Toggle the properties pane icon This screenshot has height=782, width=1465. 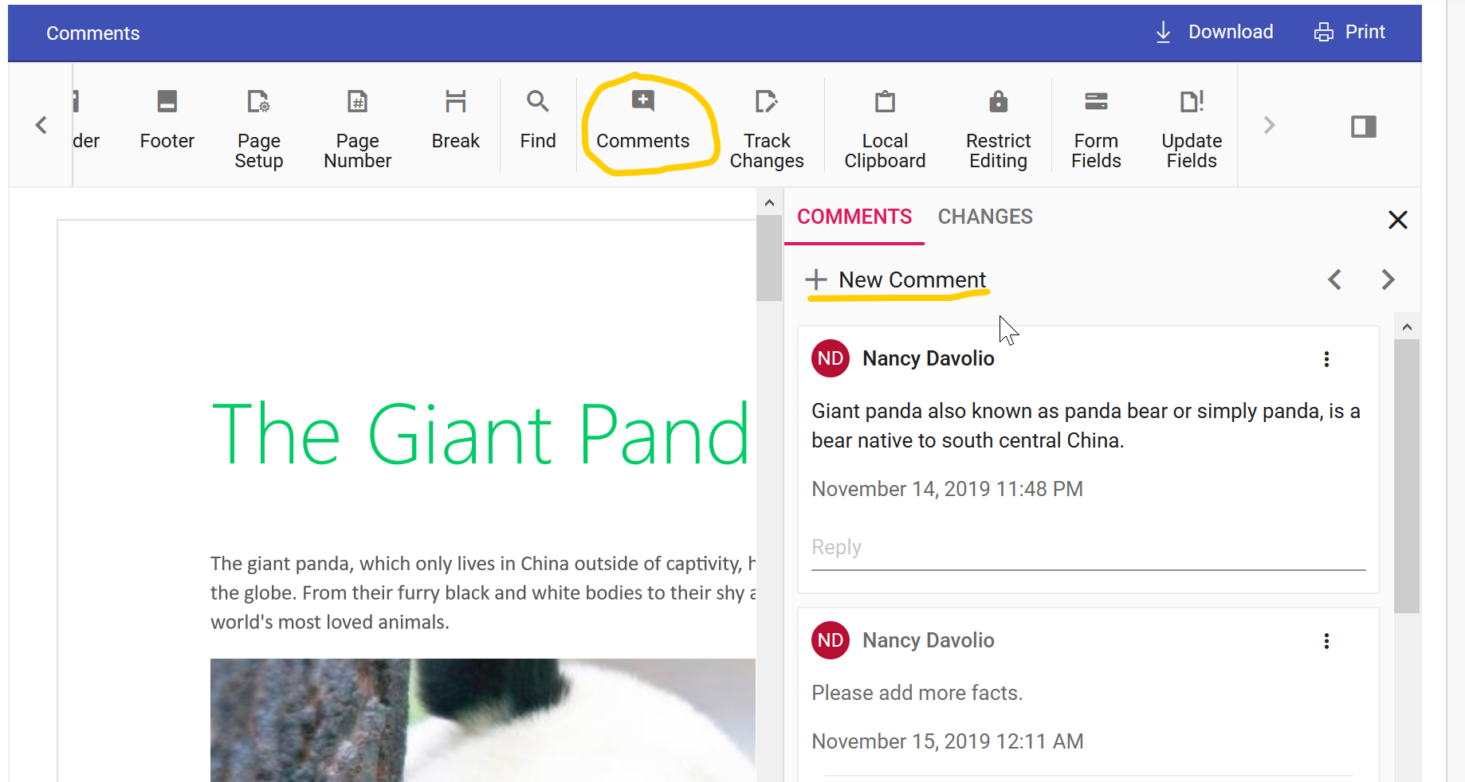click(1364, 127)
